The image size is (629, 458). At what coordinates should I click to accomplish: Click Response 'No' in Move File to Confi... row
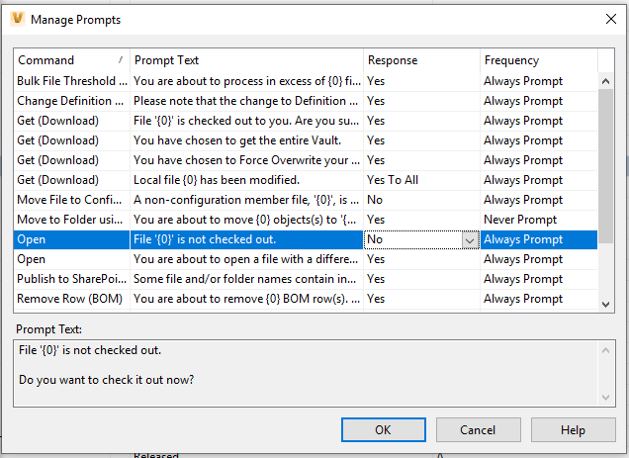421,200
